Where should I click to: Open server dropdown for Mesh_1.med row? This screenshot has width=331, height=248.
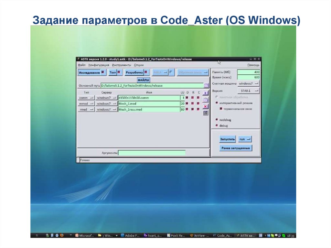click(x=106, y=104)
